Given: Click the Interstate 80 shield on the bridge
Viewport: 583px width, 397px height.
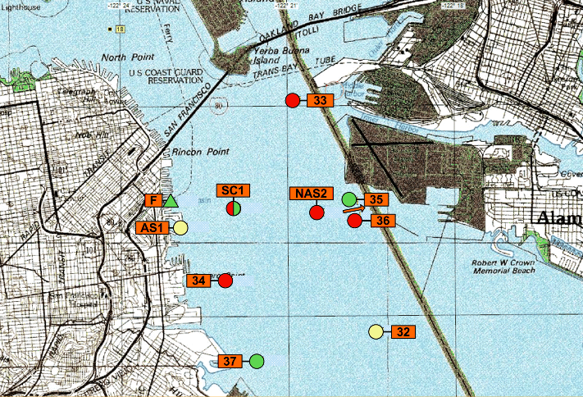Looking at the screenshot, I should pos(218,106).
